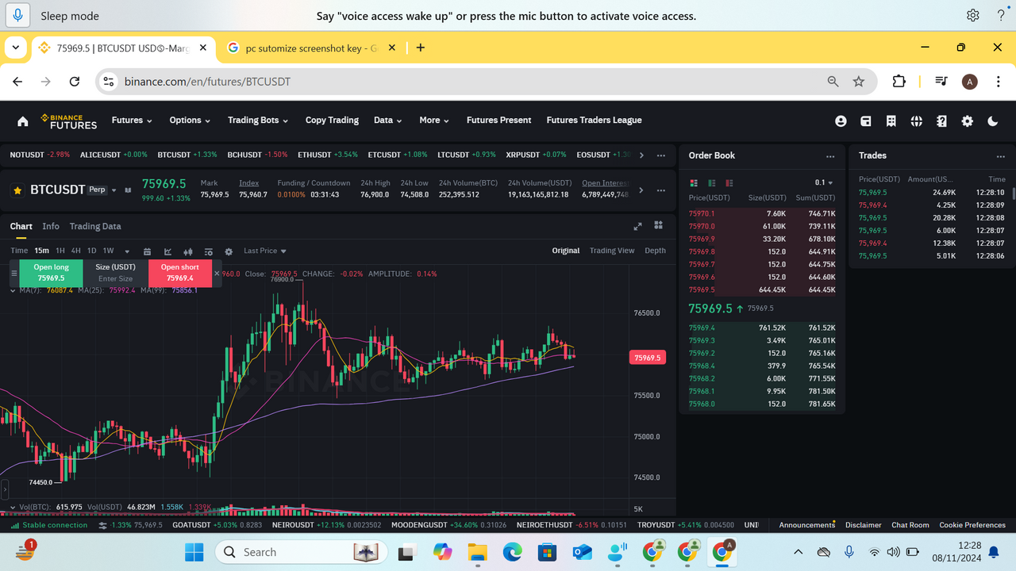Expand the Data menu
This screenshot has height=571, width=1016.
pos(388,121)
